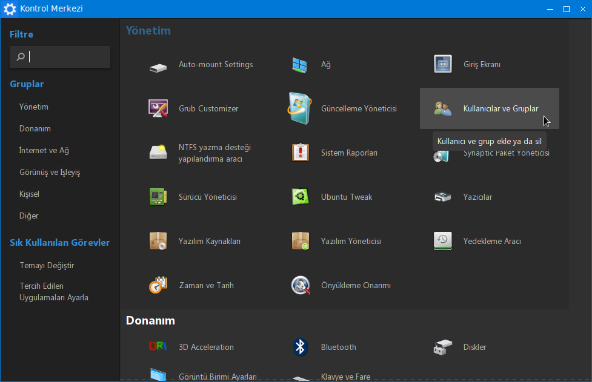This screenshot has height=382, width=592.
Task: Open the Ubuntu Tweak icon
Action: click(x=301, y=197)
